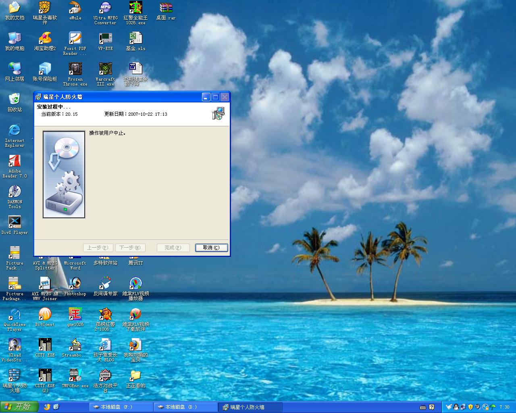Viewport: 516px width, 413px height.
Task: Switch to 本地磁盘 (F:) taskbar window
Action: (121, 407)
